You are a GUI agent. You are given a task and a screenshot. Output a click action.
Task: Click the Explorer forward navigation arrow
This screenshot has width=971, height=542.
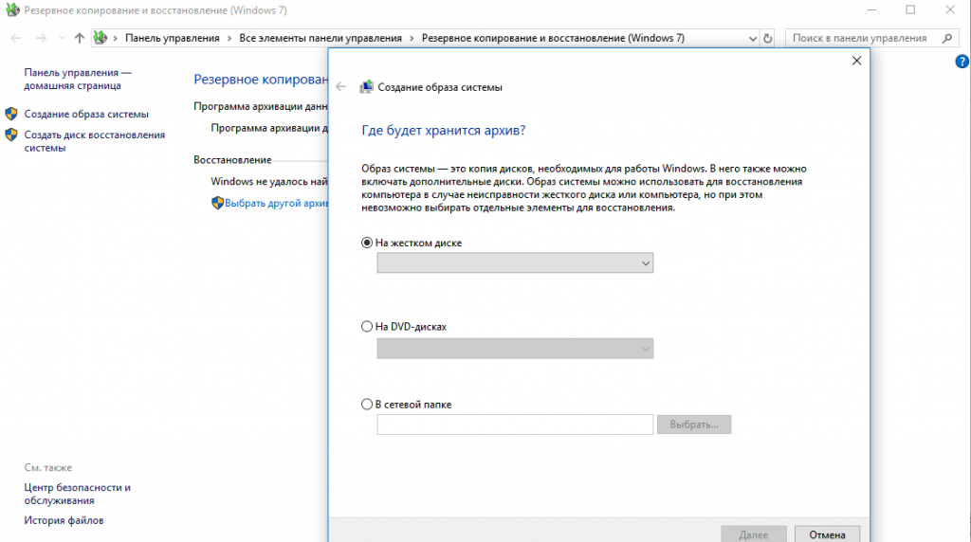coord(41,38)
